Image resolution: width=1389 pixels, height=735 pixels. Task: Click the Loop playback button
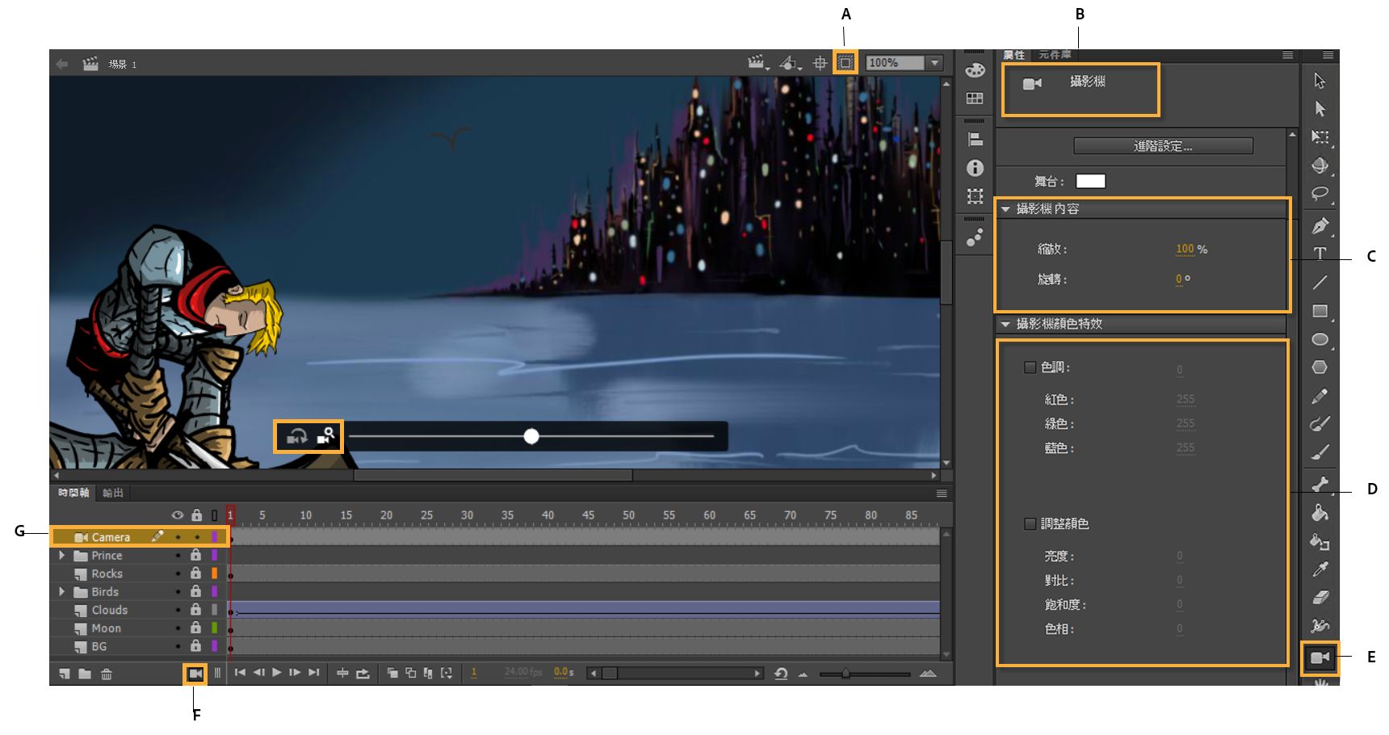click(x=363, y=674)
